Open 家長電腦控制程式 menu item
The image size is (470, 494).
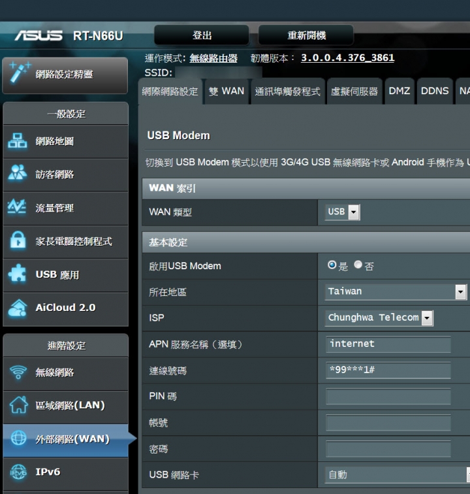coord(65,242)
